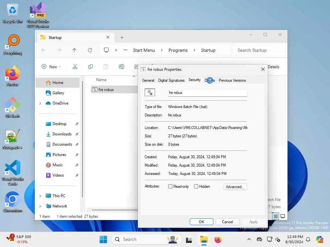
Task: Switch to details list view icon
Action: [276, 216]
